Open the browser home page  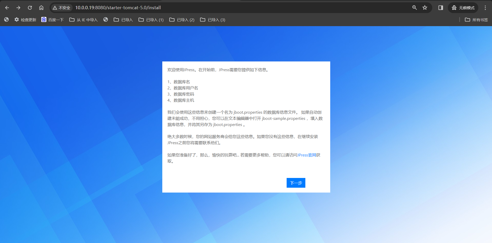point(41,8)
